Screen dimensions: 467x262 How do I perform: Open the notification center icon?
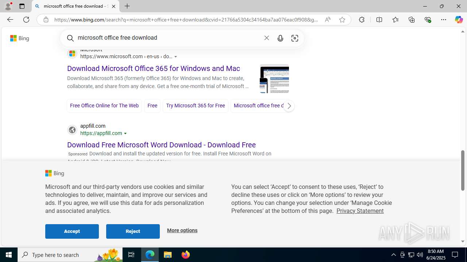coord(455,255)
